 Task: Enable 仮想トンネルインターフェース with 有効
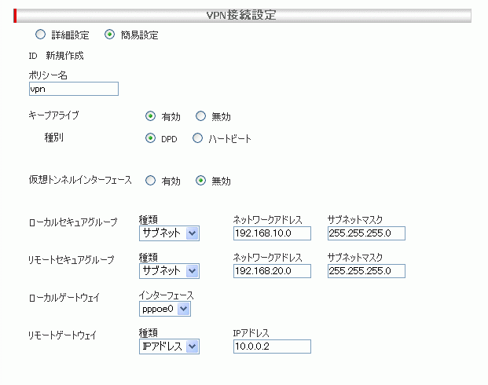click(x=150, y=180)
